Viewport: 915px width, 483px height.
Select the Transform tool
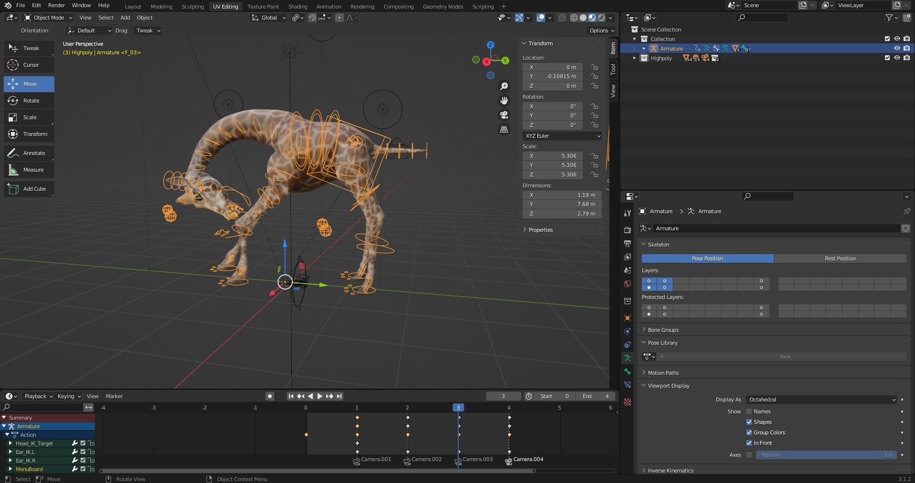click(29, 134)
